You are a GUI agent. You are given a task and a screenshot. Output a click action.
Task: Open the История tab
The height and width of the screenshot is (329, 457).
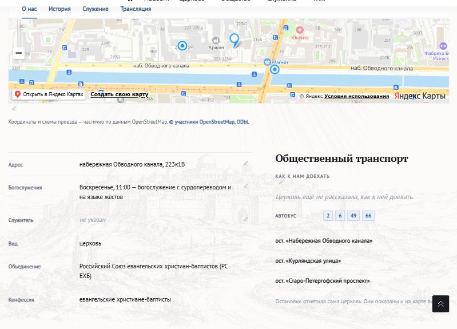pyautogui.click(x=59, y=9)
